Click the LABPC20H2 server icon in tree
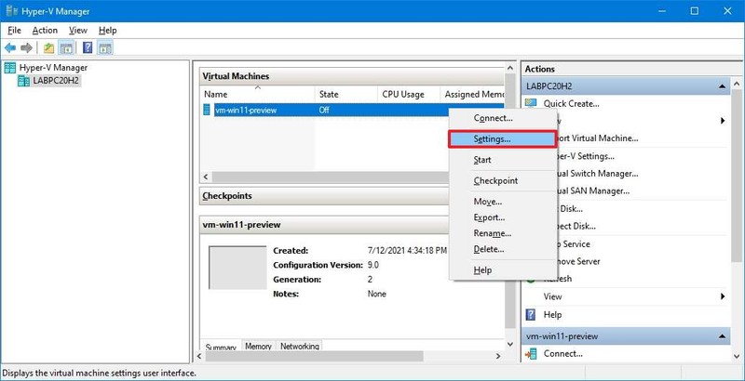Viewport: 745px width, 381px height. [x=23, y=81]
